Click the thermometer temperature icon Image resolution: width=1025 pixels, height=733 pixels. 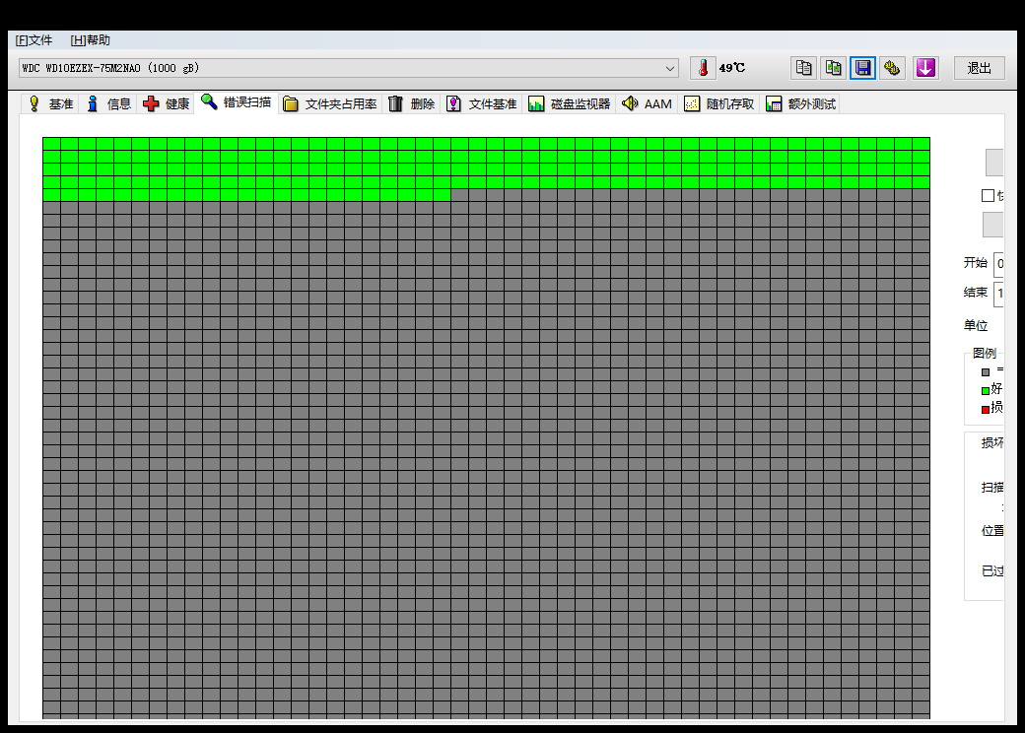tap(703, 68)
